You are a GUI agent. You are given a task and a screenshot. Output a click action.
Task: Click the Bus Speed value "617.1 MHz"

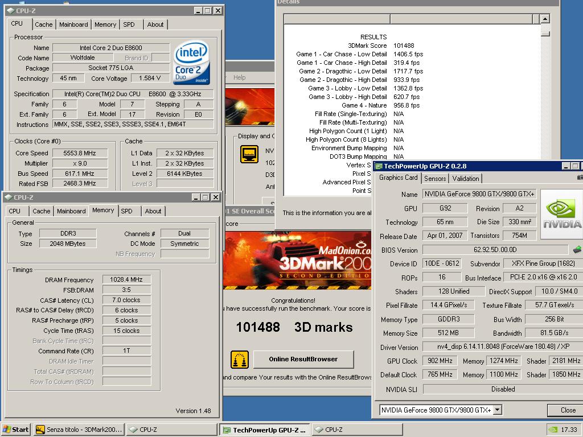click(x=80, y=174)
